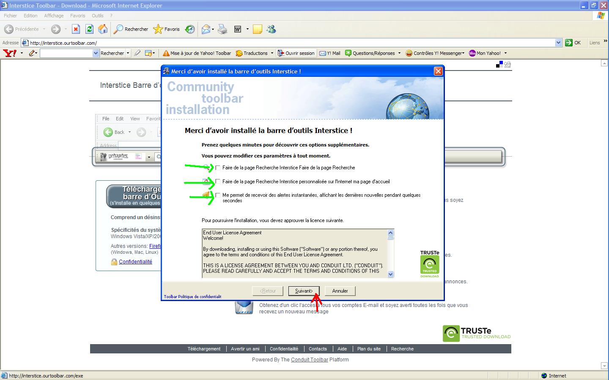Click the Yahoo! Y! logo icon

click(x=10, y=53)
